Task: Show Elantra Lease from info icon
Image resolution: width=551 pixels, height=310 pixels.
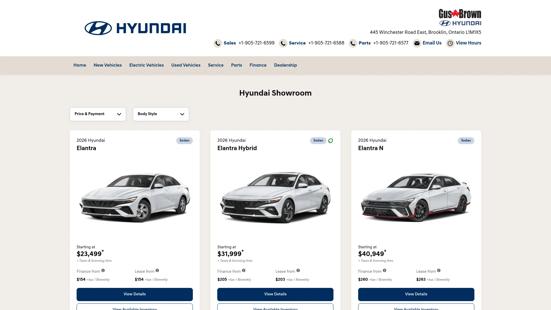Action: 157,270
